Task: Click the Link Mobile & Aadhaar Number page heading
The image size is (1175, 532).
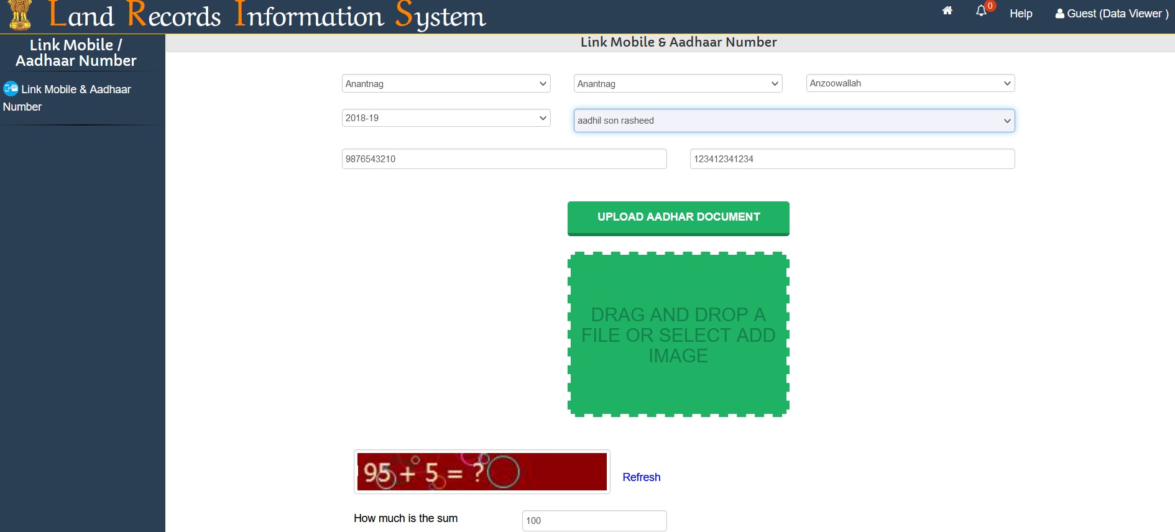Action: pyautogui.click(x=678, y=42)
